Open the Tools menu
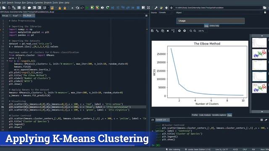Viewport: 269px width, 151px height. 55,3
